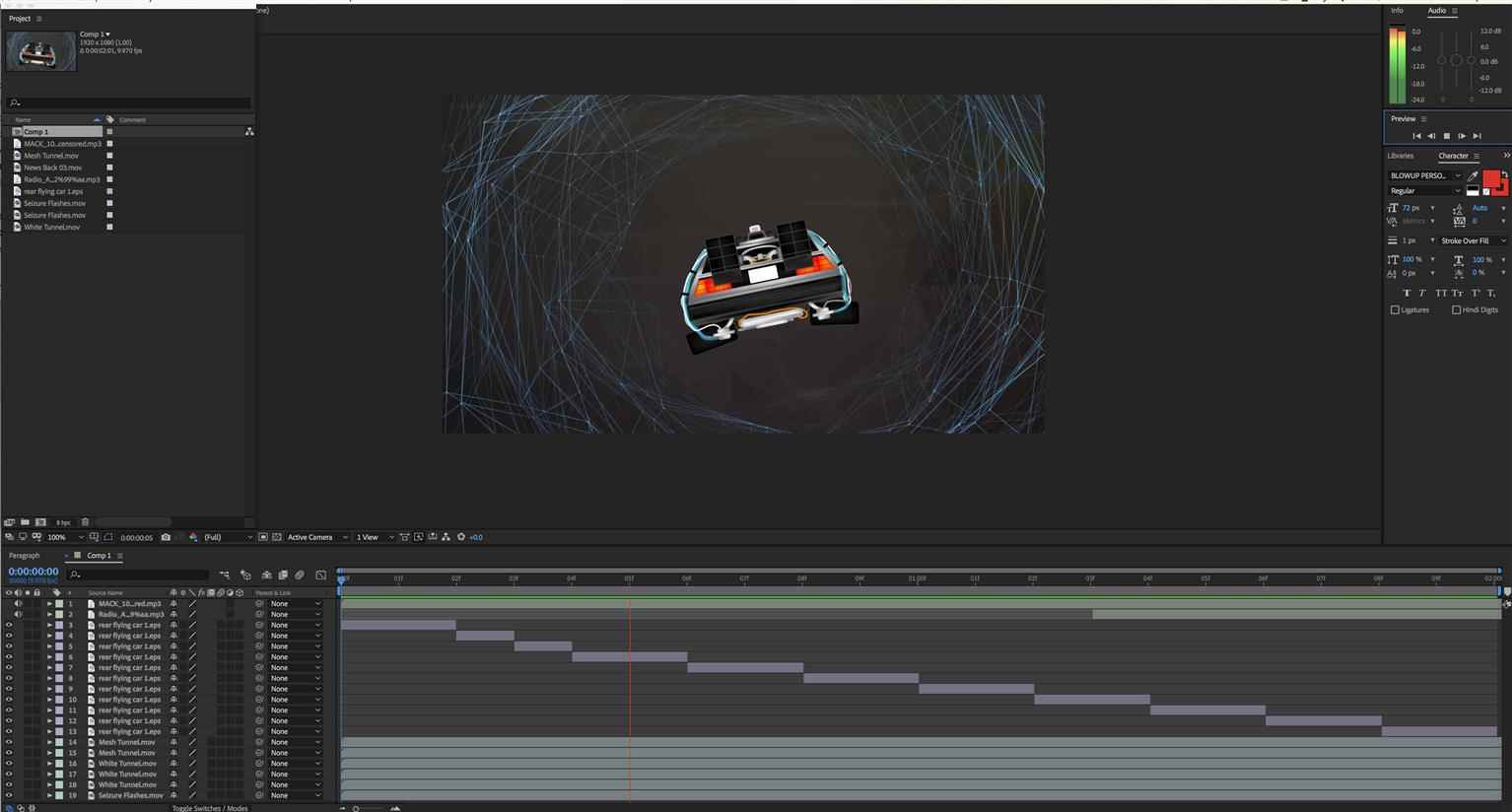Jump to first frame in Preview

(x=1416, y=136)
